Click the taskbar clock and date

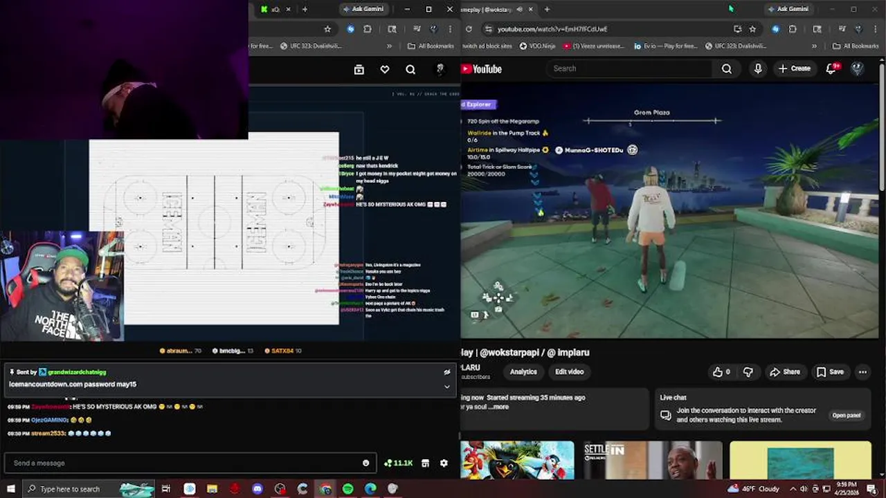[x=847, y=489]
